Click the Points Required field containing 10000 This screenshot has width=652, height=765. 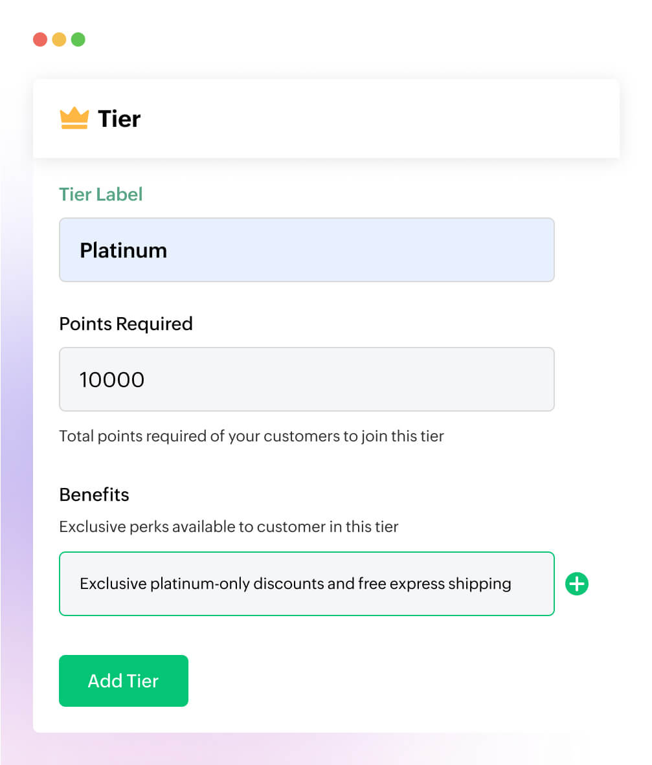point(306,379)
